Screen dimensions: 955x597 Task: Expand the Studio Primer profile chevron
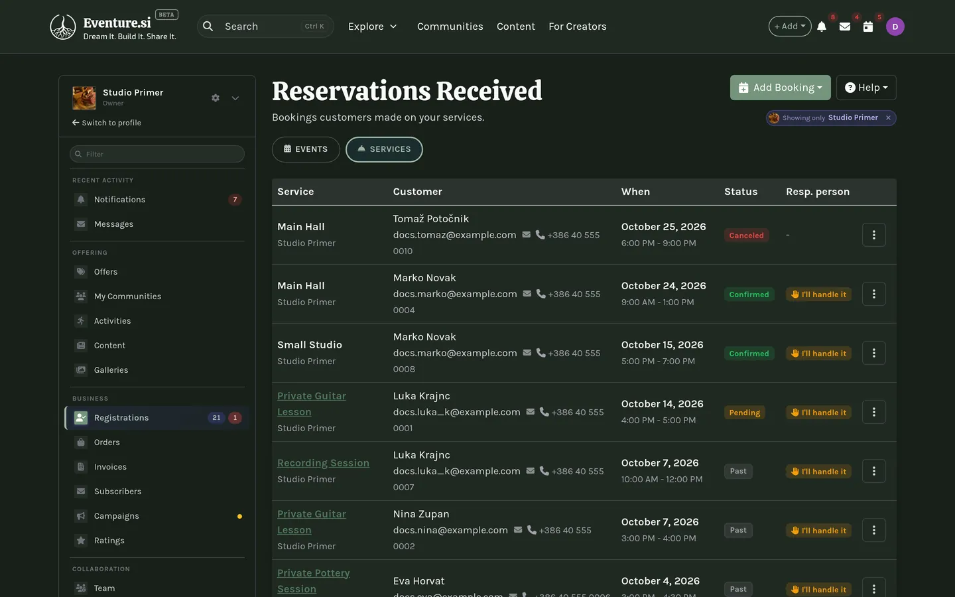[235, 98]
